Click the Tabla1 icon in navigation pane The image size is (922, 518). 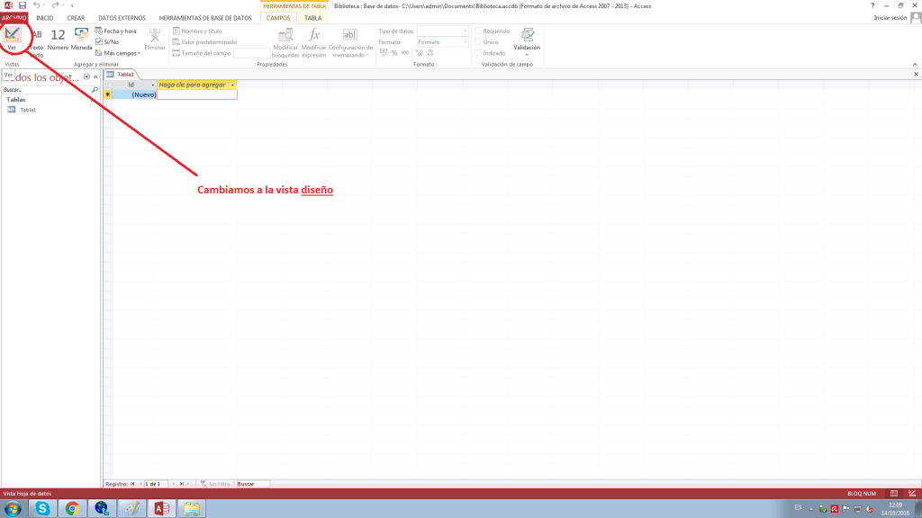coord(12,109)
